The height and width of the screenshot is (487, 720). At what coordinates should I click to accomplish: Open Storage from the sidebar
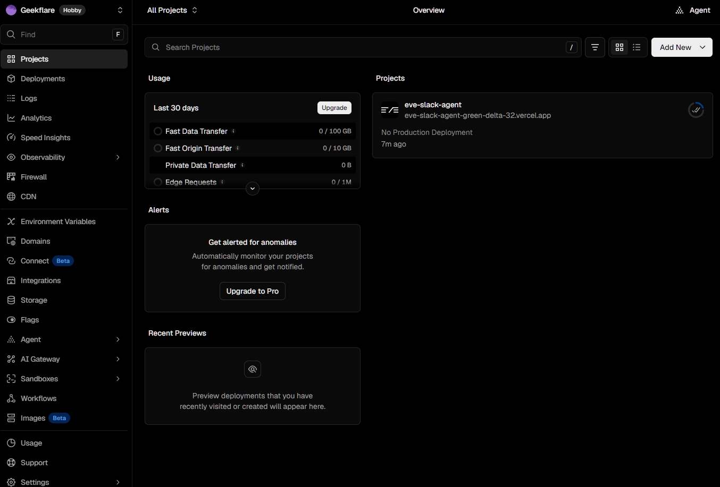pos(64,300)
